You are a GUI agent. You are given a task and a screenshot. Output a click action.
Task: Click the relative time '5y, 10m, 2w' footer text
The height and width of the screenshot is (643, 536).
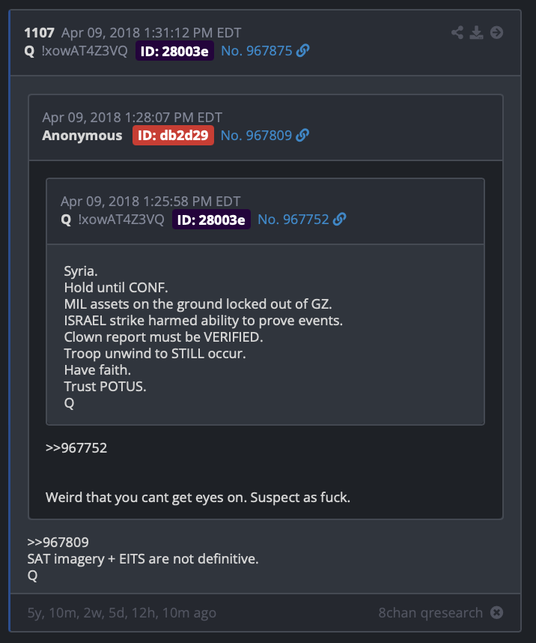122,613
